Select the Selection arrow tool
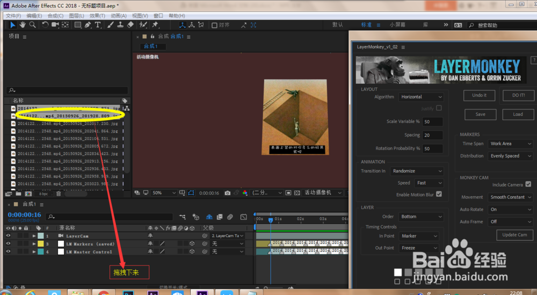 coord(13,25)
